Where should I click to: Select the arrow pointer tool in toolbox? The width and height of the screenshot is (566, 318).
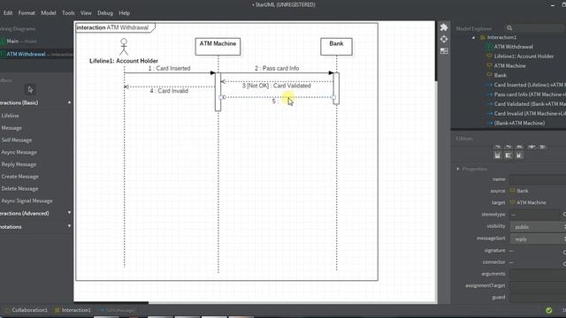(30, 89)
